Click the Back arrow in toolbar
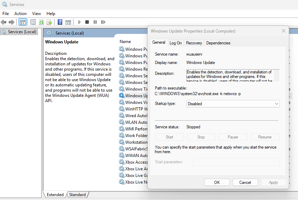The image size is (298, 200). tap(4, 22)
